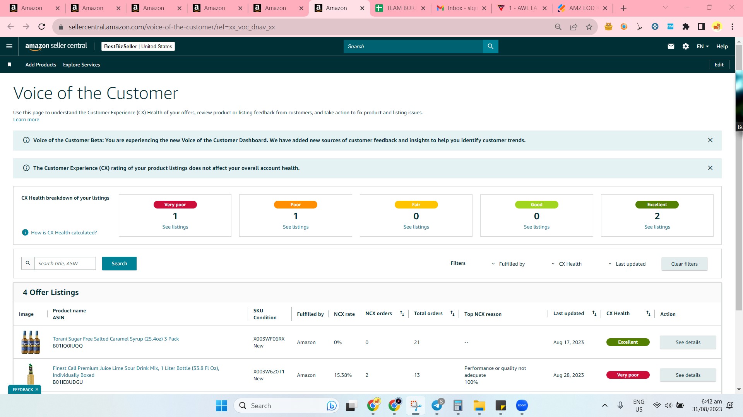This screenshot has height=417, width=743.
Task: Open Finest Call Premium Juice Lime Sour link
Action: click(136, 371)
